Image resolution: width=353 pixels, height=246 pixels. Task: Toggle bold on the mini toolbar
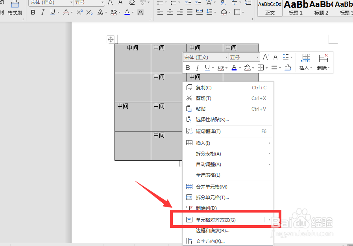[188, 68]
